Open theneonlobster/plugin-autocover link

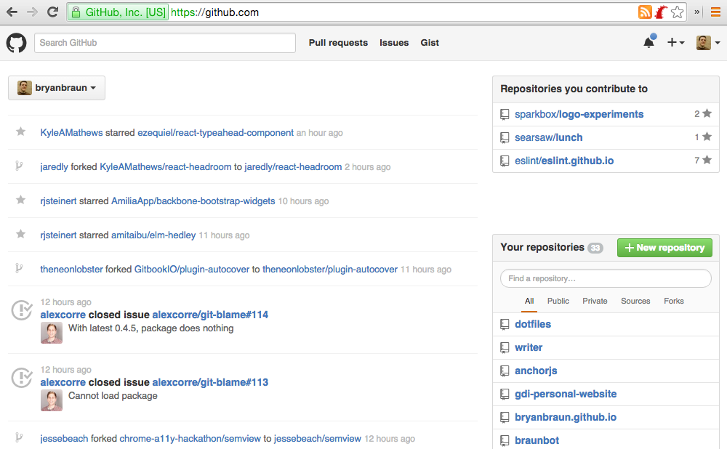(330, 270)
